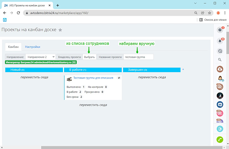Click the help question mark icon

click(220, 30)
